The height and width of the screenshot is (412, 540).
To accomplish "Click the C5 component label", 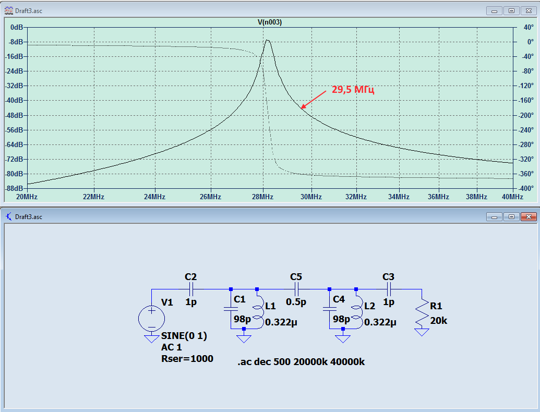I will (x=296, y=277).
